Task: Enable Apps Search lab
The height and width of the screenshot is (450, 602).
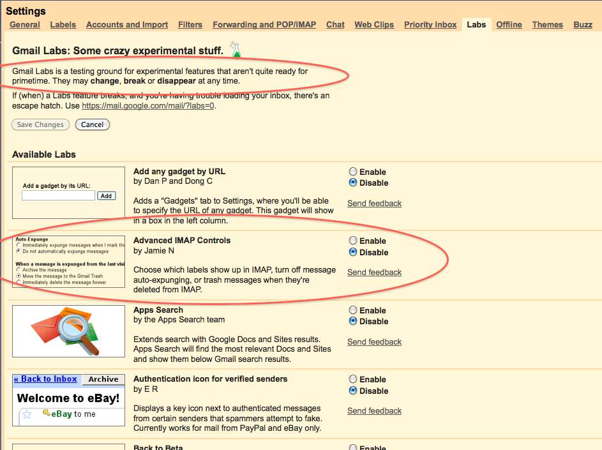Action: coord(353,310)
